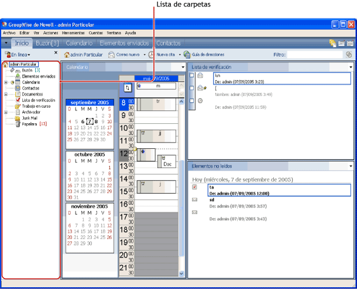Click the calendar day-view scrollbar track
Image resolution: width=357 pixels, height=289 pixels.
pos(181,187)
